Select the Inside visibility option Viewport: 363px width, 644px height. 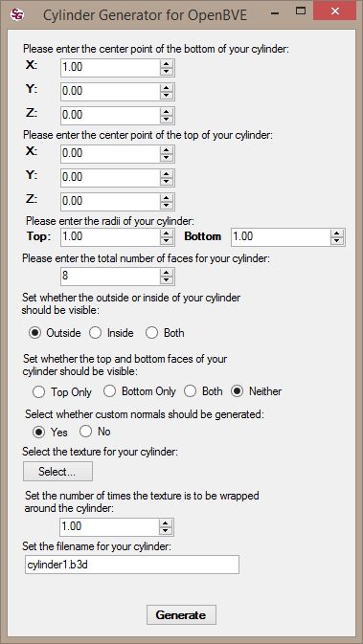point(112,333)
